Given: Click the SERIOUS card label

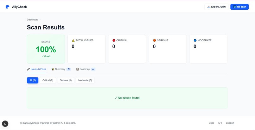Looking at the screenshot, I should click(163, 40).
